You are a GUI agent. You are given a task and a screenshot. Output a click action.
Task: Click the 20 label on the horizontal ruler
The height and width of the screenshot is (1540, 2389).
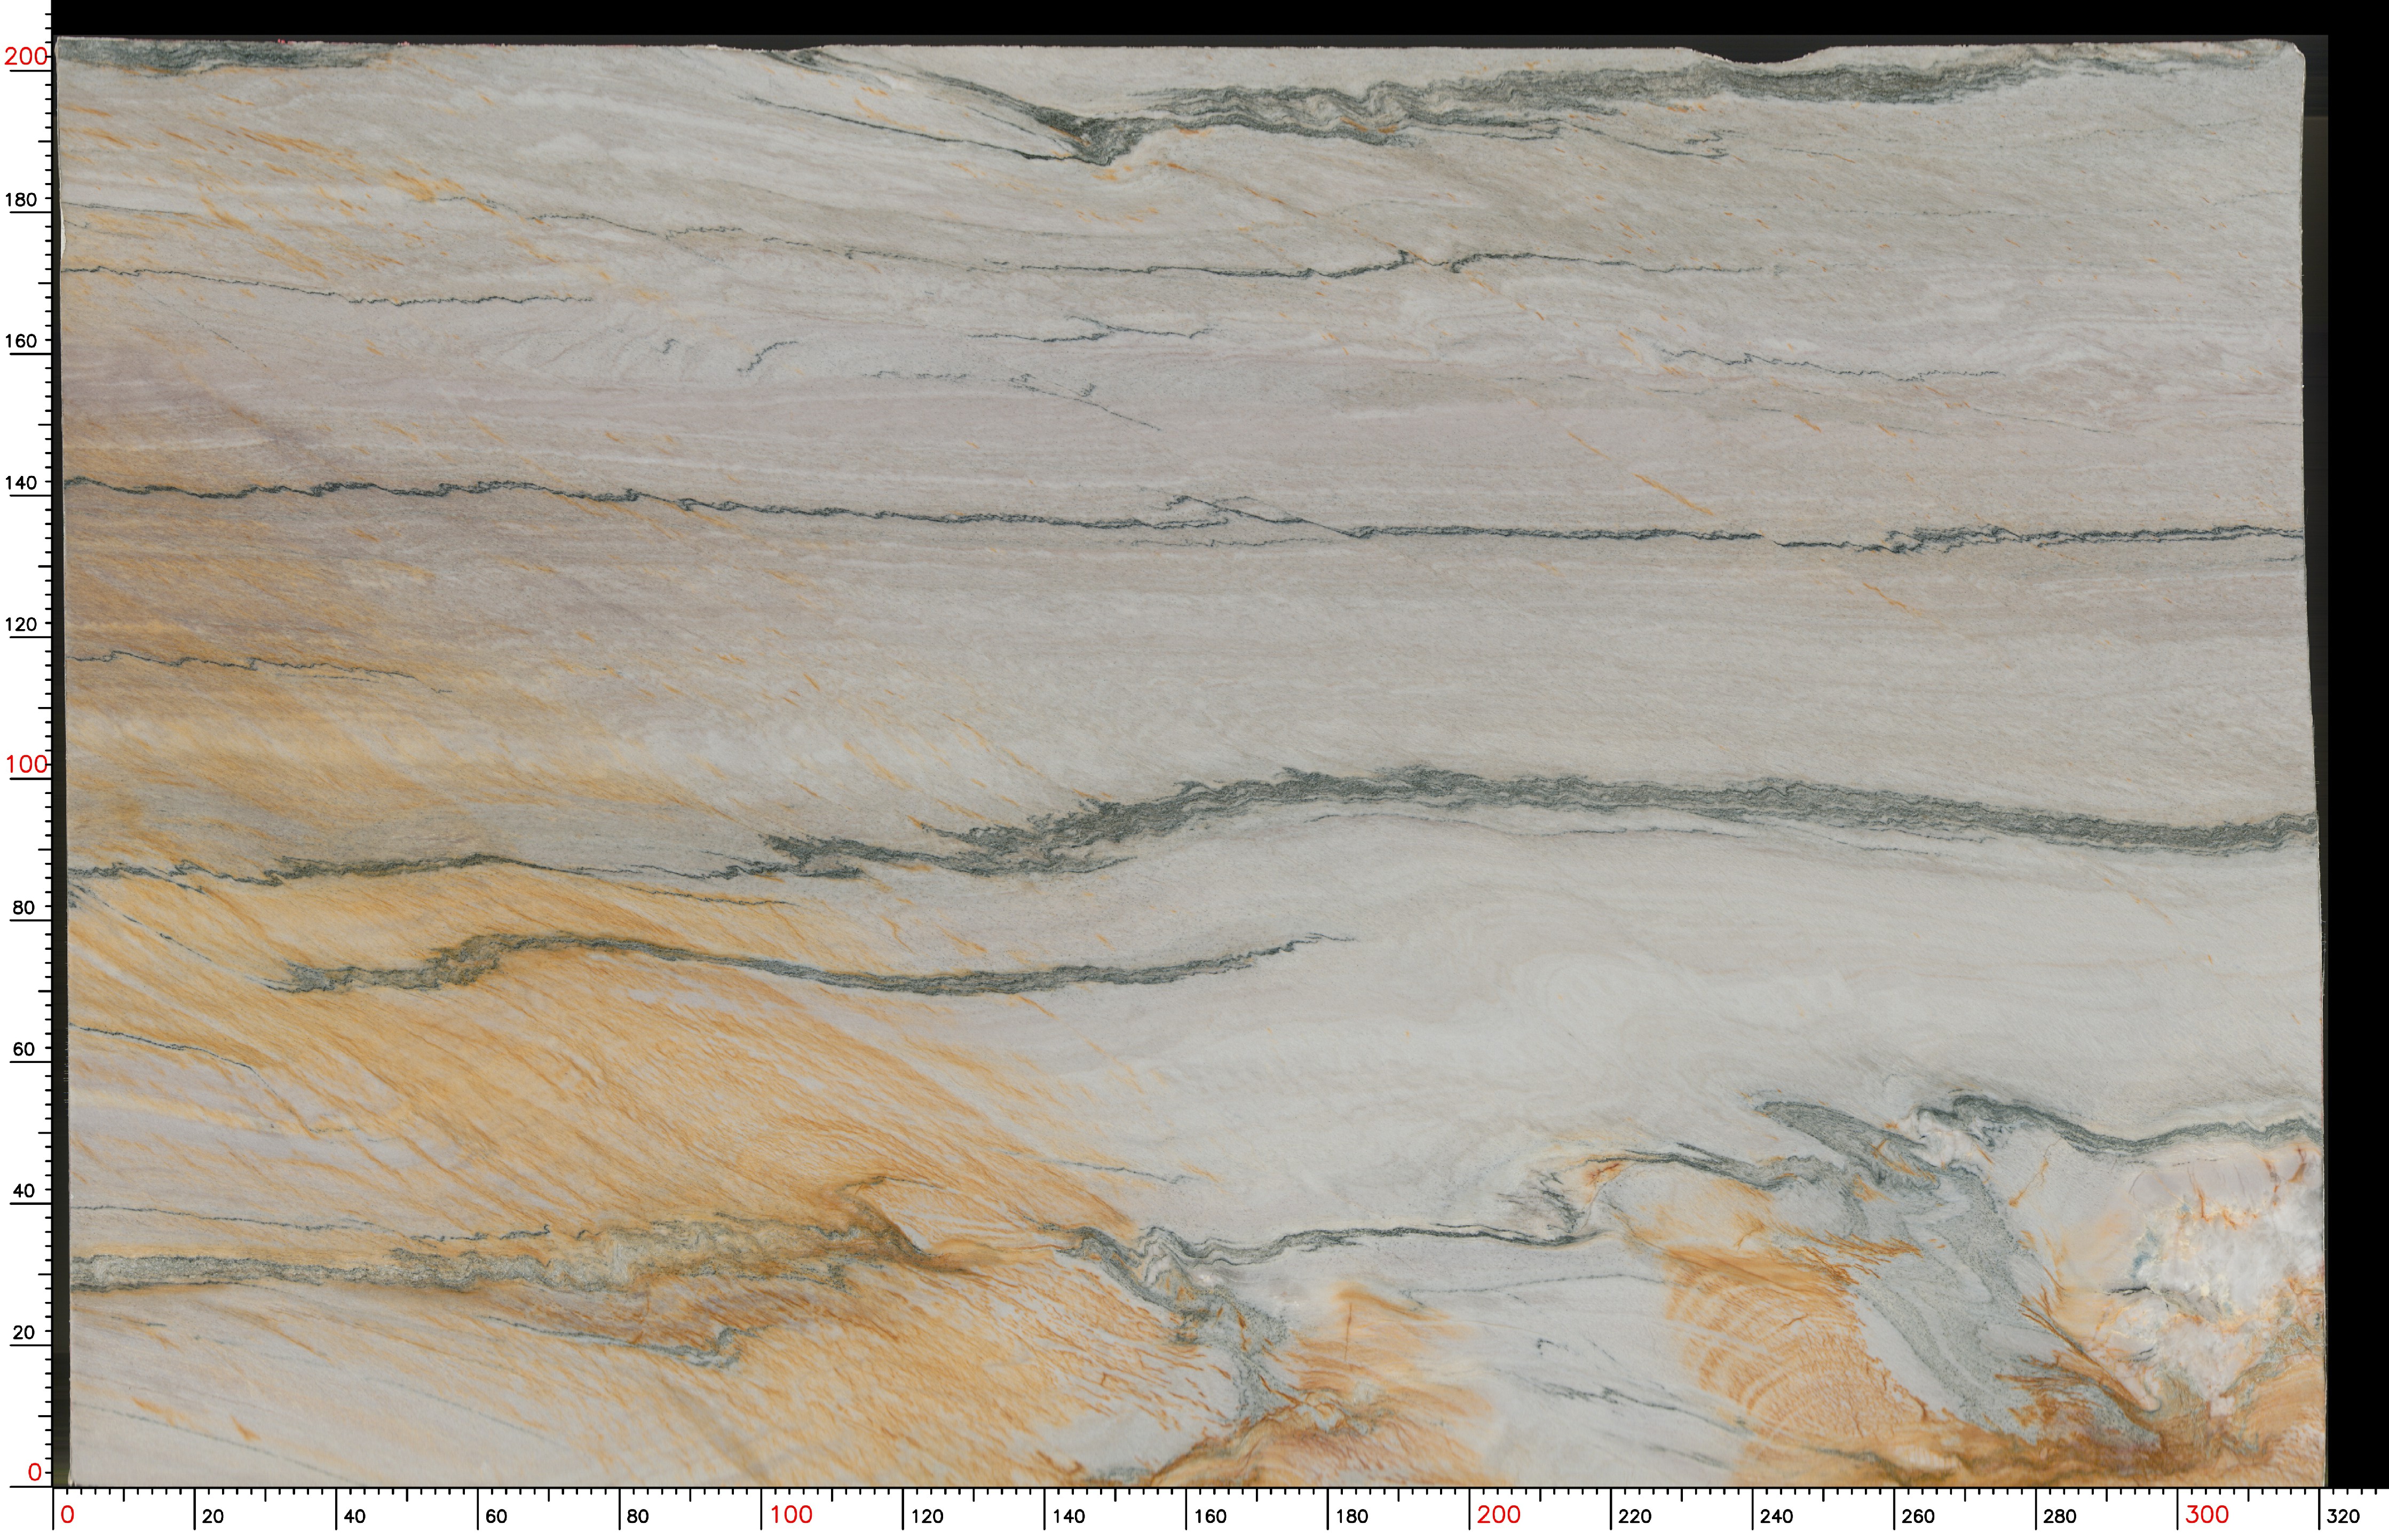point(213,1516)
